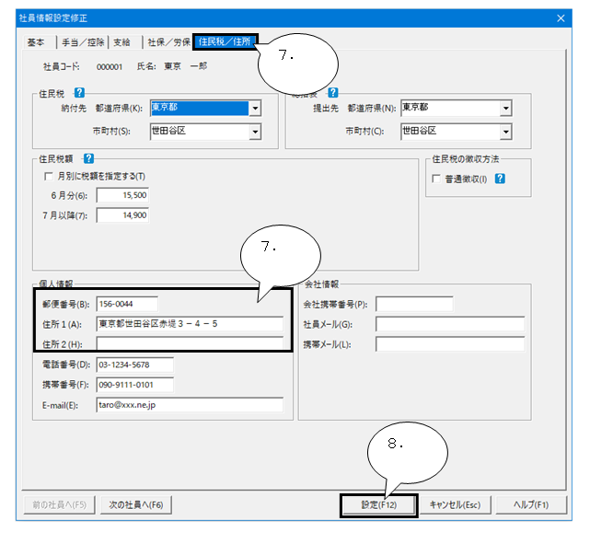Click 設定(F12) button
590x544 pixels.
(379, 504)
